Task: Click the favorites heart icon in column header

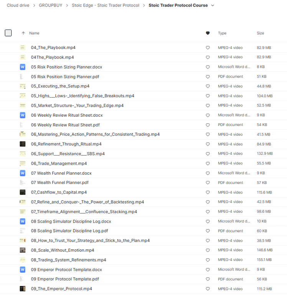Action: tap(208, 33)
